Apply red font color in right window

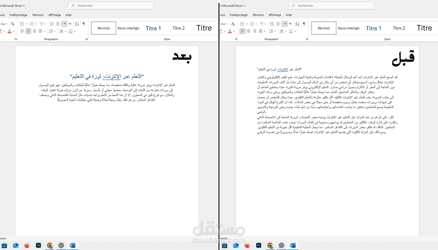click(230, 31)
